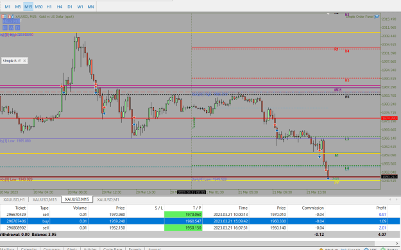
Task: Select ticket 296808902 row
Action: coord(200,228)
